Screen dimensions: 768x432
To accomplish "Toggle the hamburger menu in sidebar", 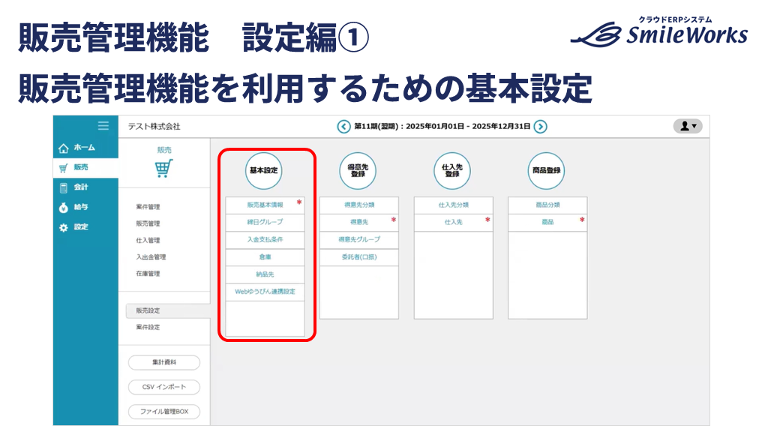I will [x=103, y=126].
